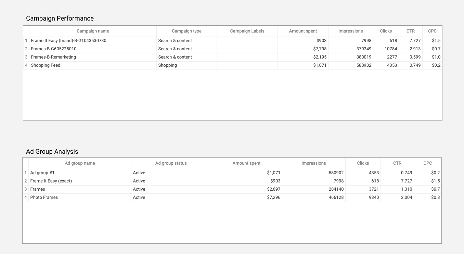Click the Ad group status column header

coord(171,163)
